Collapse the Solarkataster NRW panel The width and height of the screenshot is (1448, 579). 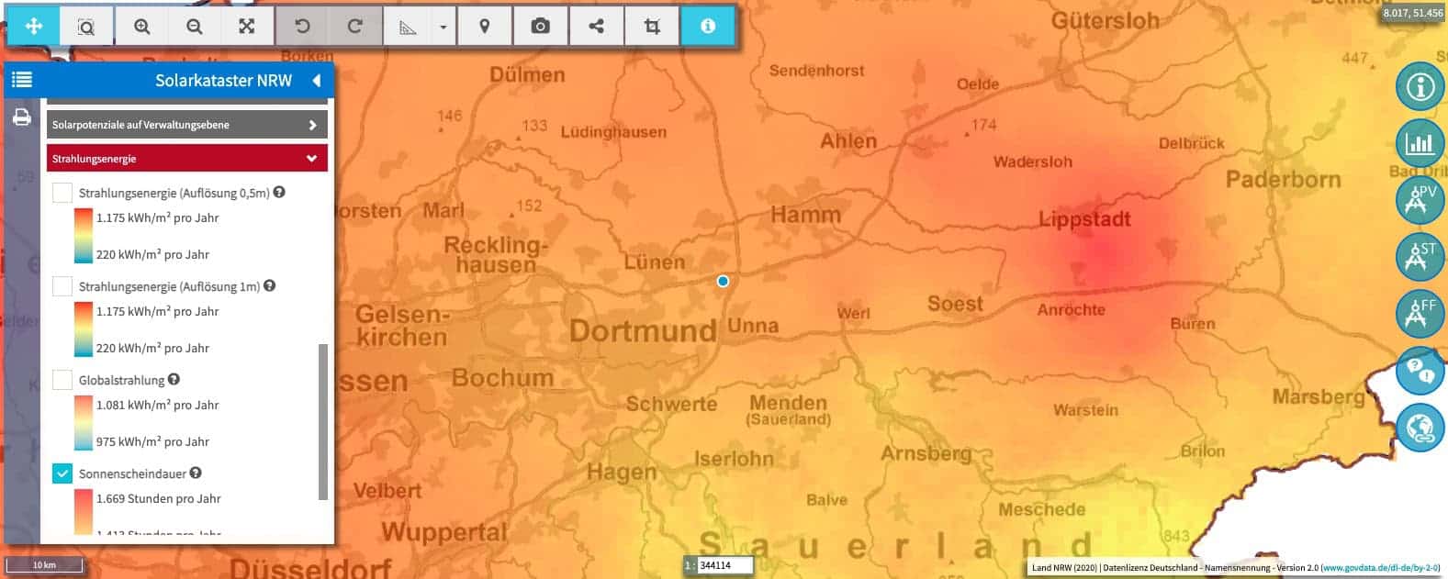(x=317, y=81)
